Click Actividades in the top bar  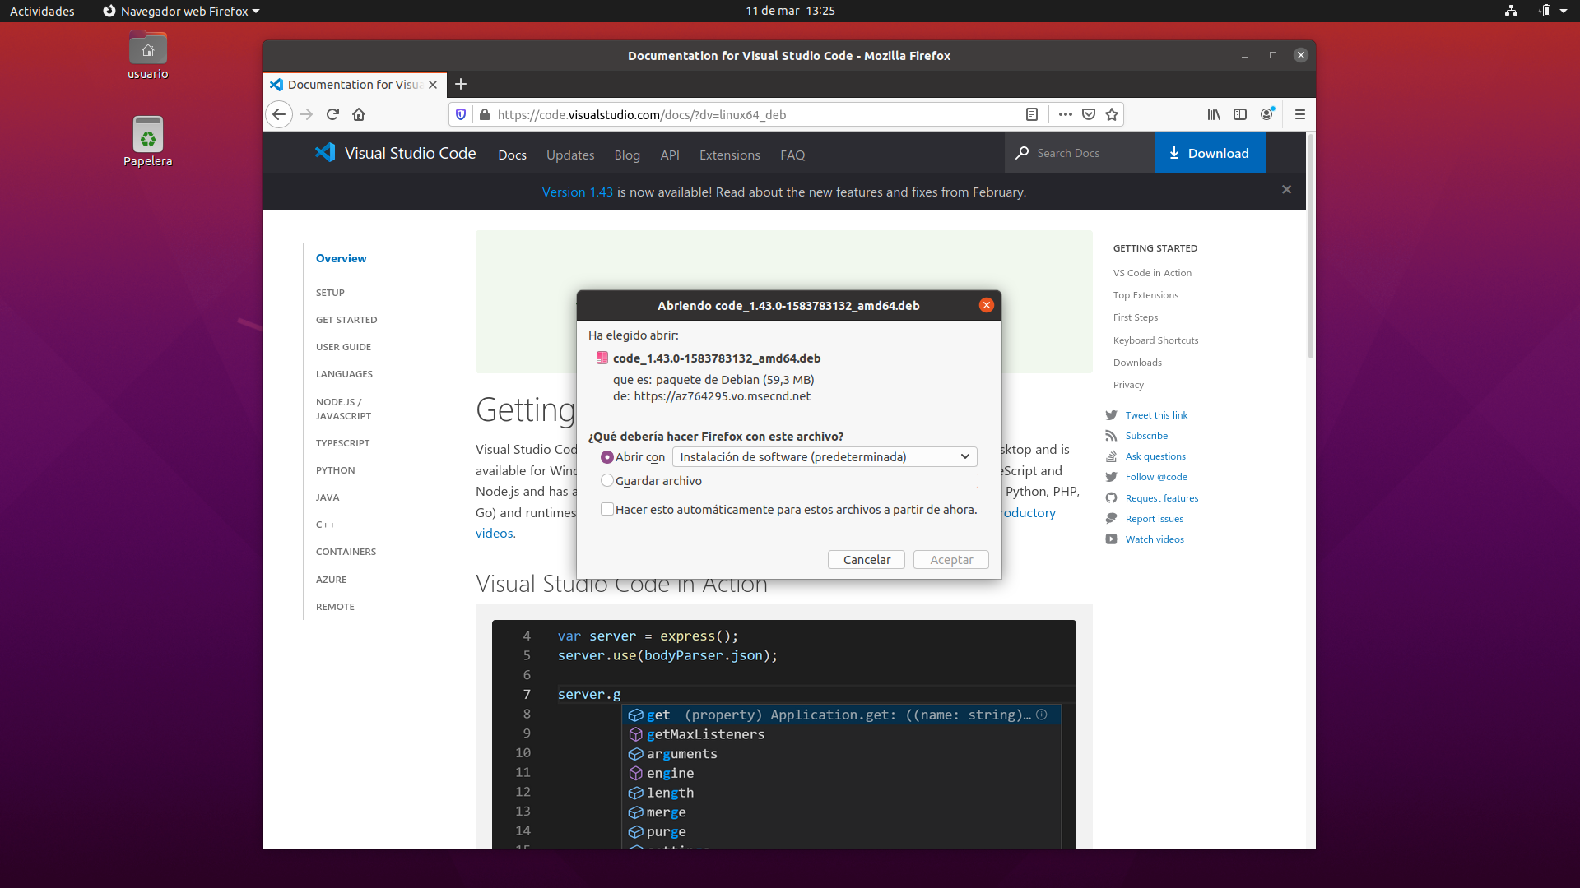[42, 11]
